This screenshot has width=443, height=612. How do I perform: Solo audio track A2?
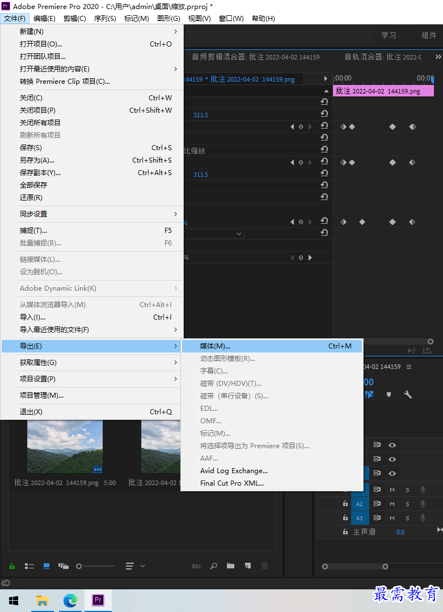click(x=407, y=504)
